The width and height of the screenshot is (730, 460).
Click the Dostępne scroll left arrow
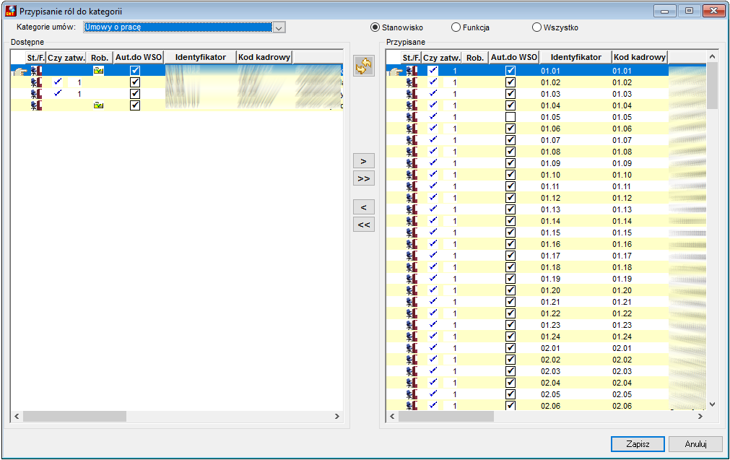tap(17, 416)
